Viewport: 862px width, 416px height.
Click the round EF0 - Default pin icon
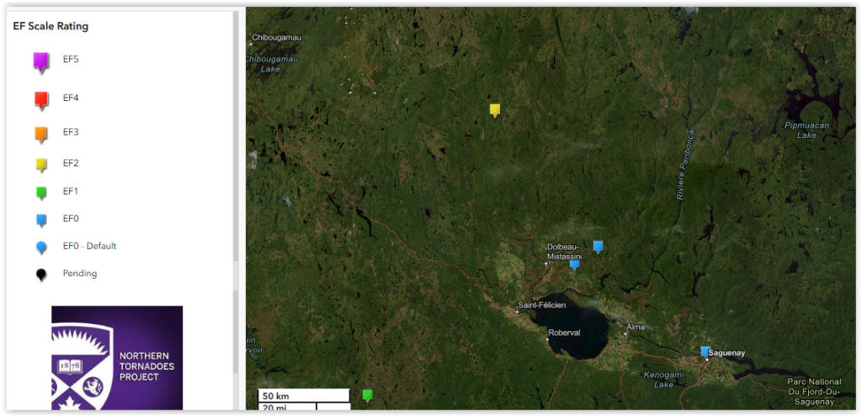(40, 247)
